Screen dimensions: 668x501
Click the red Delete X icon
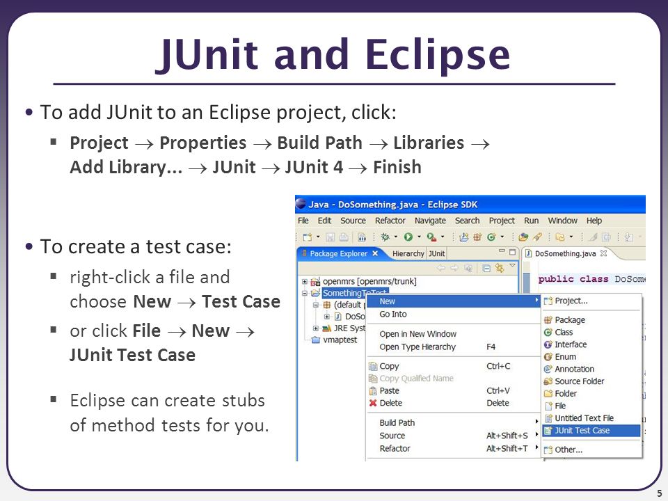pyautogui.click(x=373, y=403)
